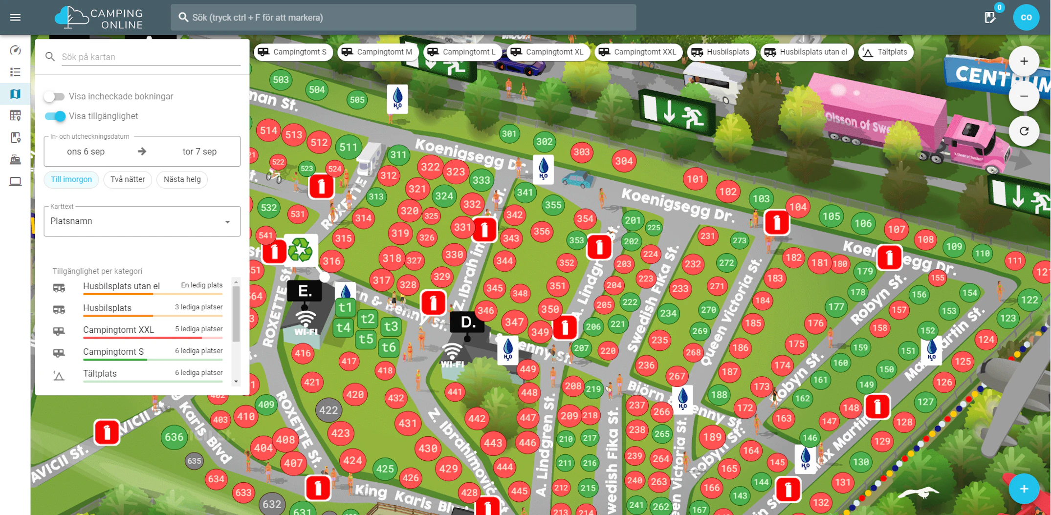The width and height of the screenshot is (1051, 515).
Task: Click the water tap icon near site 505
Action: pos(397,98)
